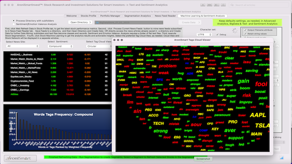Click the yellow MAIN tag in cloud
The image size is (292, 164).
point(256,134)
